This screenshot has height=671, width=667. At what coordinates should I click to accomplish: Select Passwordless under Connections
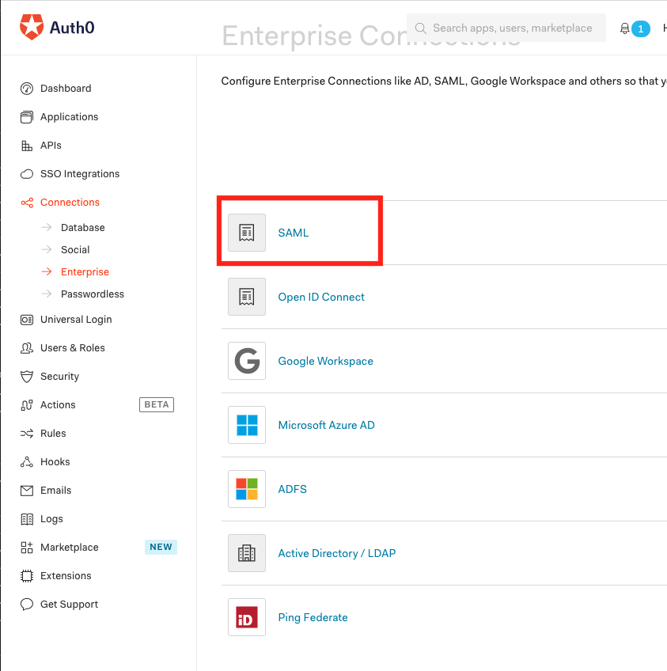click(x=93, y=294)
